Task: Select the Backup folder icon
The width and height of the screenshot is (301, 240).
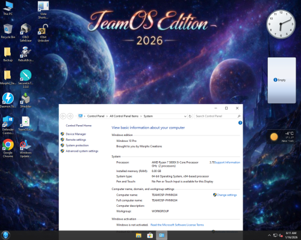Action: tap(8, 54)
